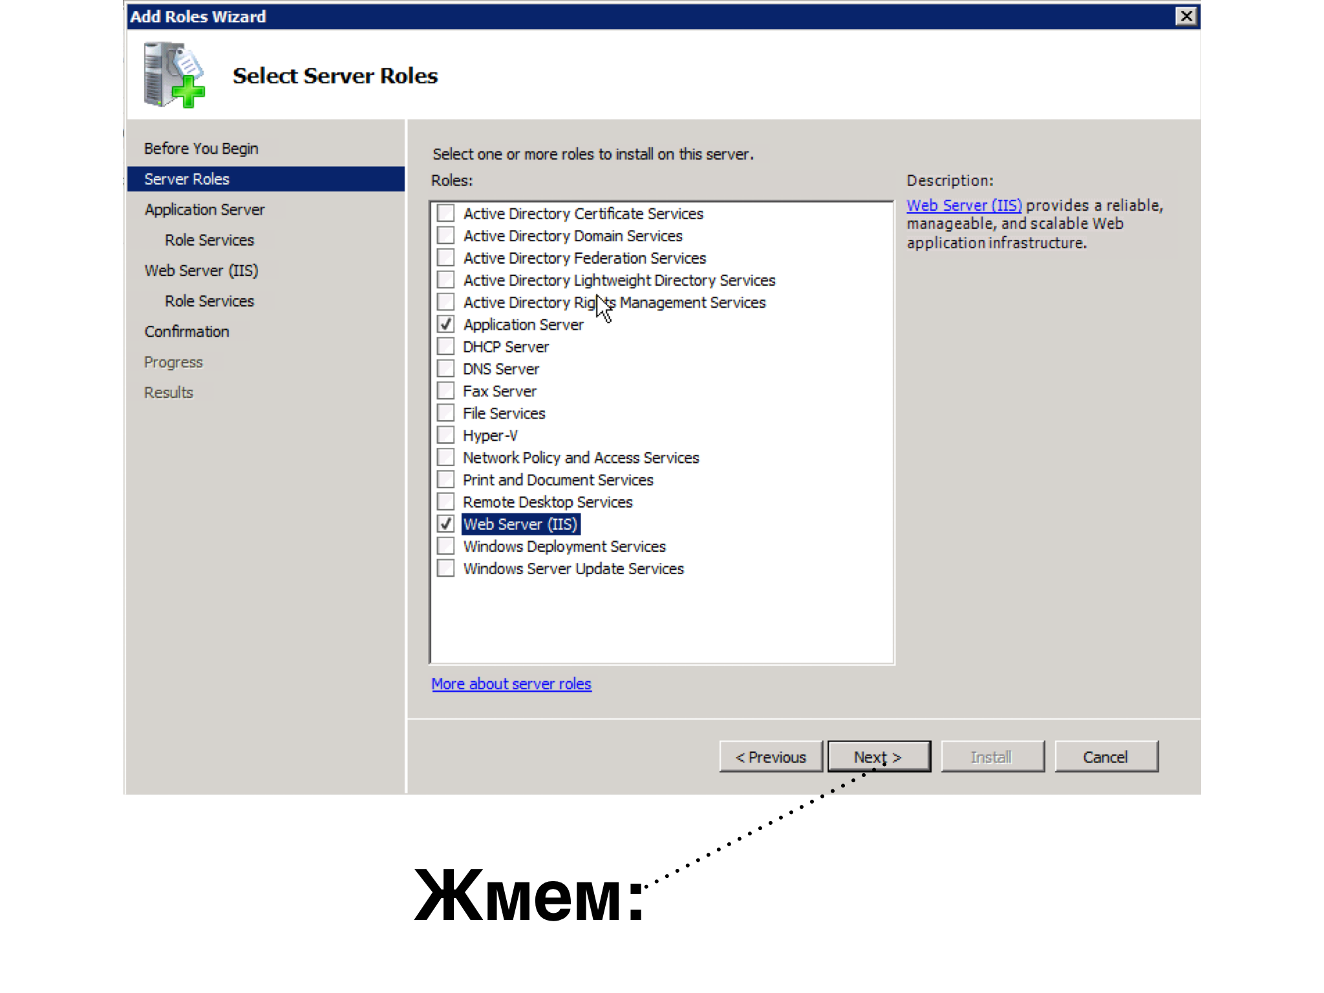The height and width of the screenshot is (993, 1324).
Task: Select the File Services role label
Action: pyautogui.click(x=504, y=413)
